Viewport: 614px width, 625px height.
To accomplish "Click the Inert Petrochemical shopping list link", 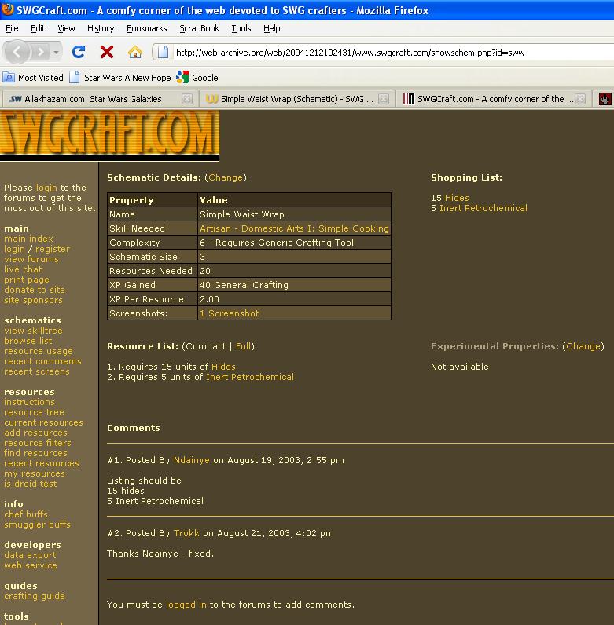I will (483, 208).
